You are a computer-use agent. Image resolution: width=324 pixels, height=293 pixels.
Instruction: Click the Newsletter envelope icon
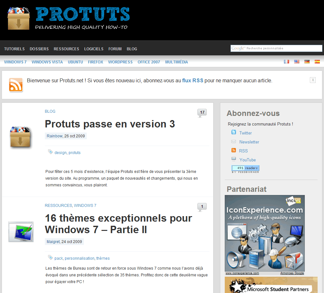[234, 142]
